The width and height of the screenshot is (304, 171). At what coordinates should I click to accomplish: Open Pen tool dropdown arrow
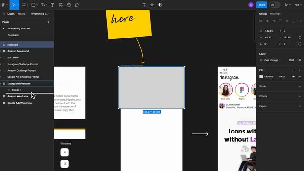click(47, 5)
